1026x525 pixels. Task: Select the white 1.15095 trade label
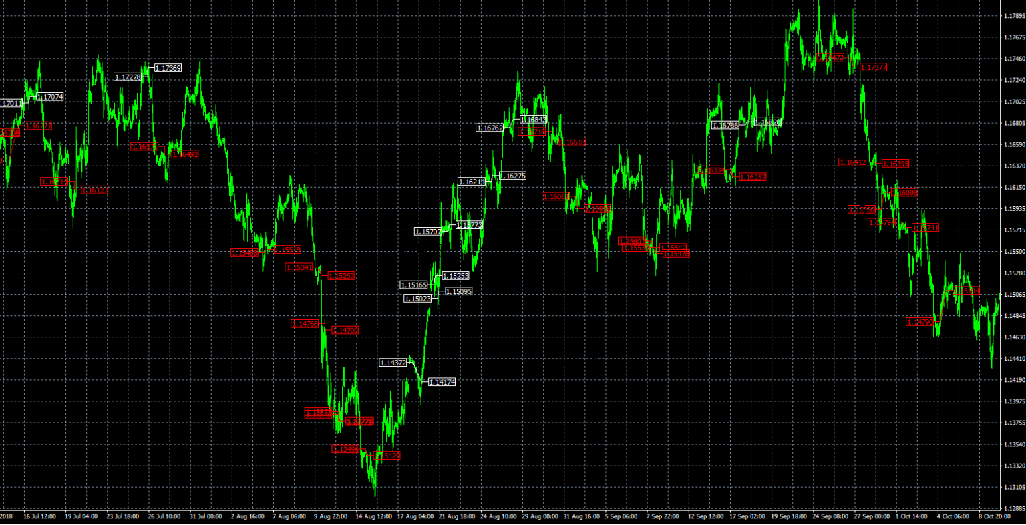click(458, 291)
